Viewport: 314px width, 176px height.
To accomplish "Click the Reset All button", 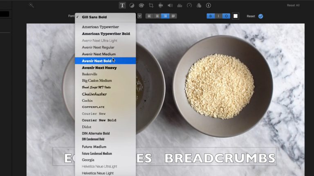I will tap(293, 5).
